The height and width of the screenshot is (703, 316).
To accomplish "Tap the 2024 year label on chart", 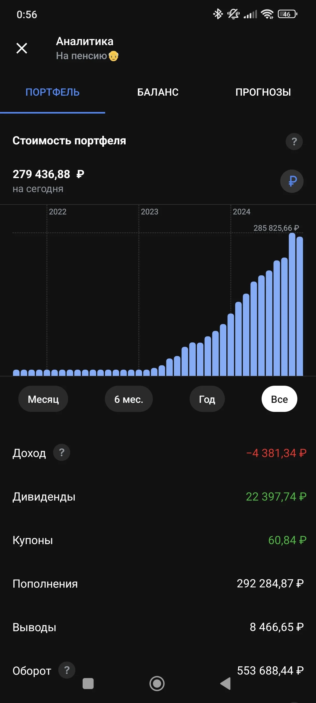I will pyautogui.click(x=242, y=212).
